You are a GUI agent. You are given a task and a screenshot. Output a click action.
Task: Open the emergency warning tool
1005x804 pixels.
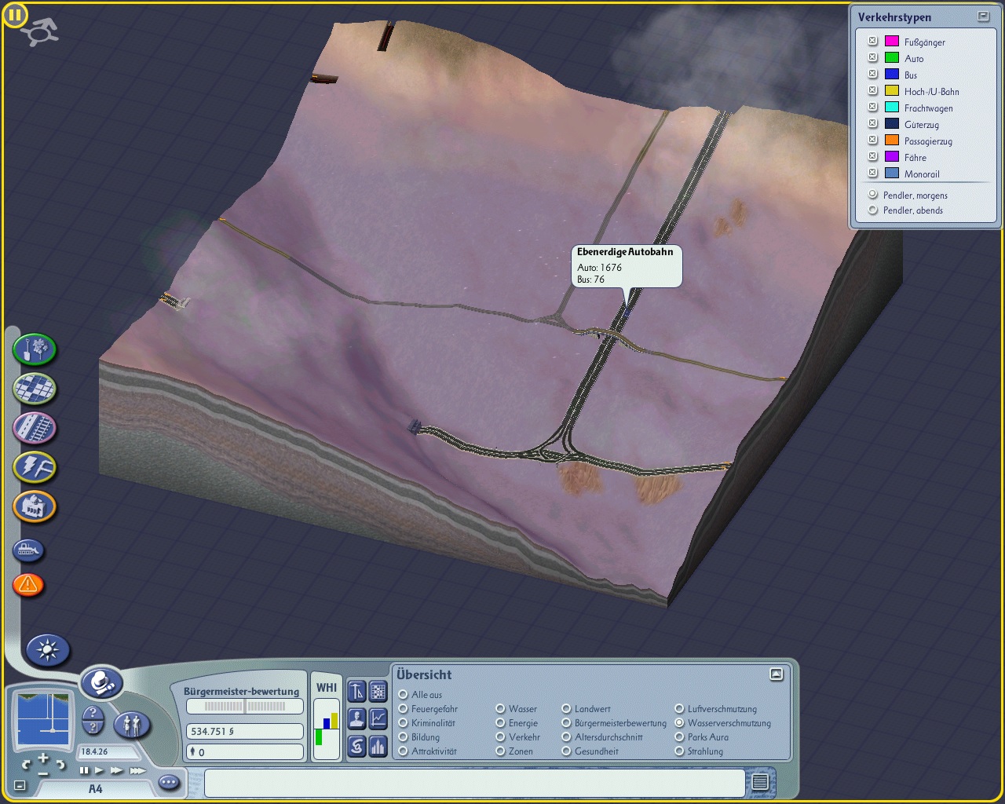point(28,584)
